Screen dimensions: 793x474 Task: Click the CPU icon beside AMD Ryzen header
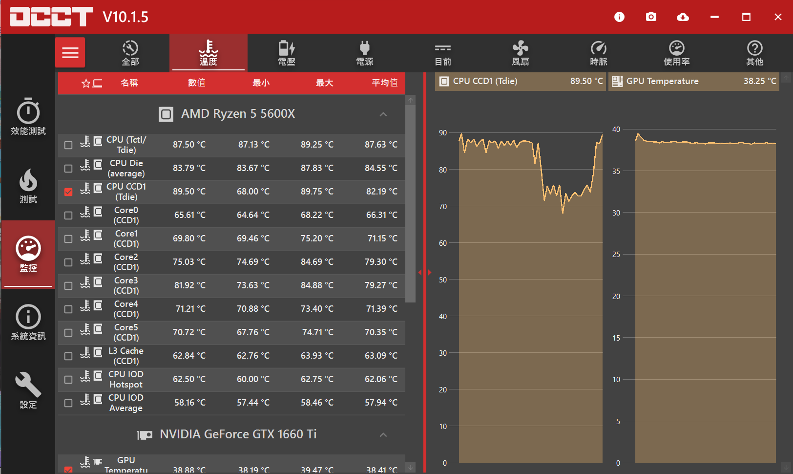pyautogui.click(x=166, y=114)
